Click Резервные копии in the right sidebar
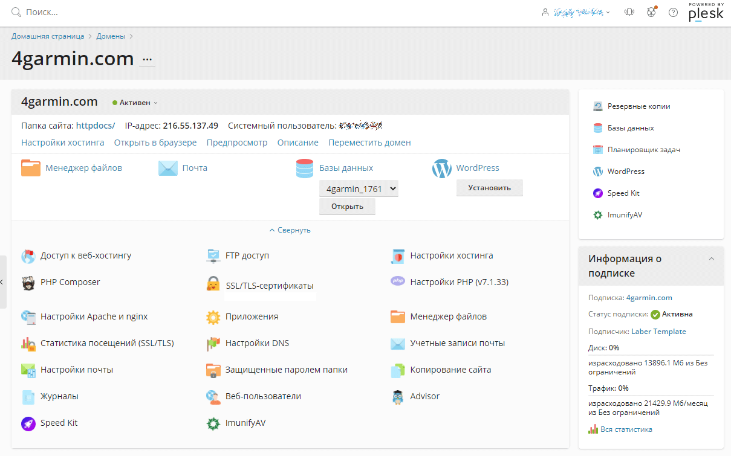The image size is (731, 456). click(x=638, y=106)
